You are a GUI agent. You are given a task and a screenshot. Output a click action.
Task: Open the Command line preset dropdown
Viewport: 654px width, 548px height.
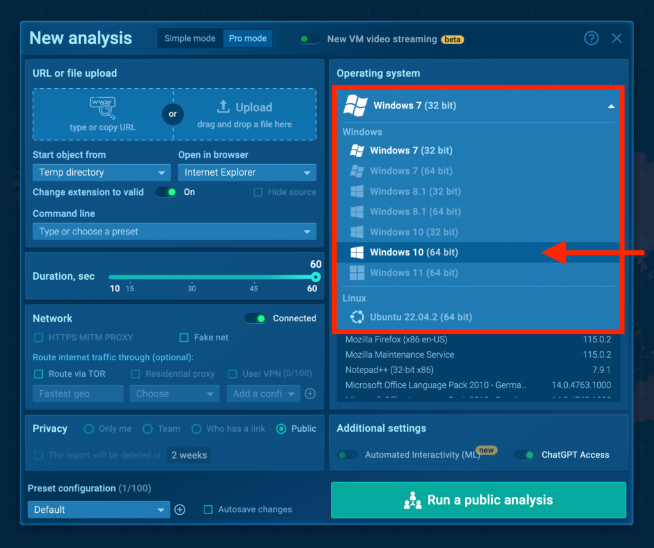pos(174,231)
